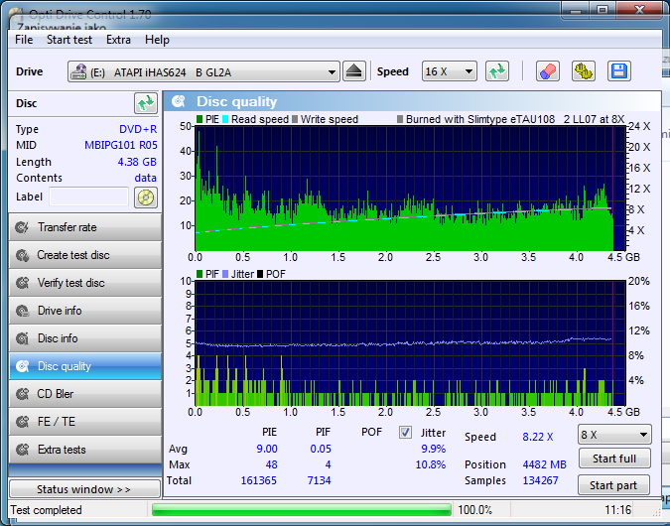Screen dimensions: 670x526
Task: Click the disc label icon beside Label field
Action: (146, 197)
